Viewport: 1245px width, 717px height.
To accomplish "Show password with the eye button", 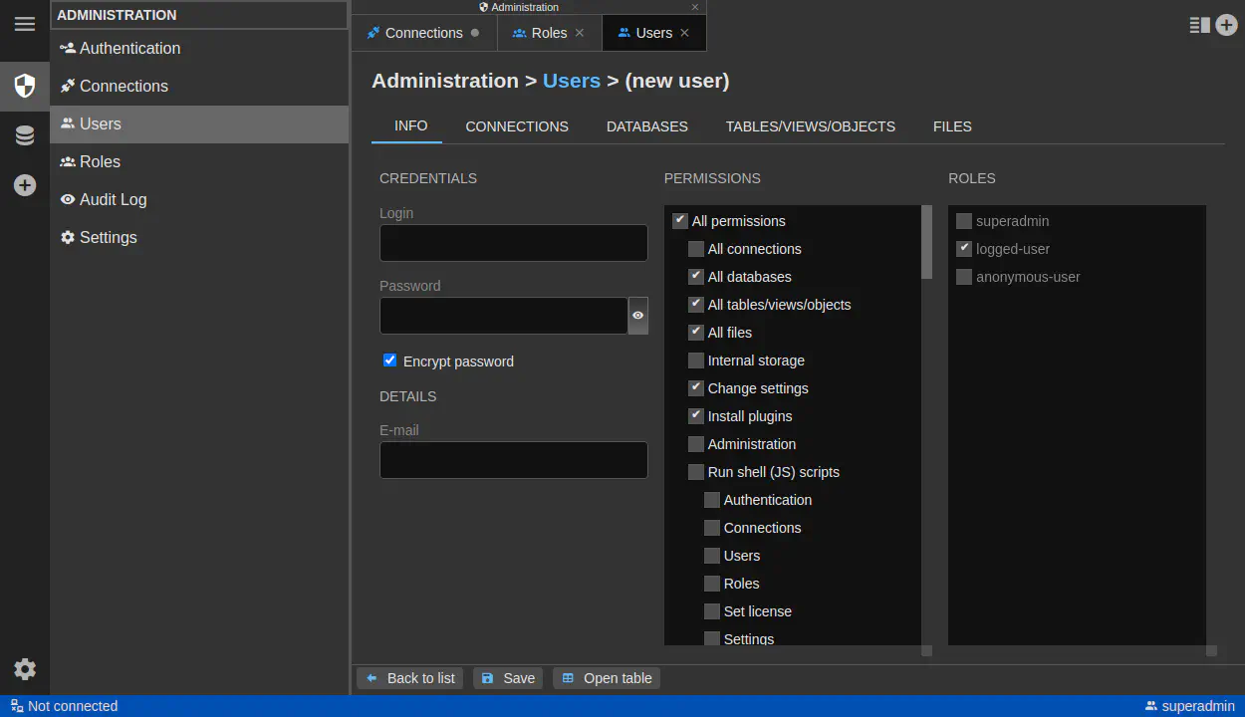I will tap(638, 315).
